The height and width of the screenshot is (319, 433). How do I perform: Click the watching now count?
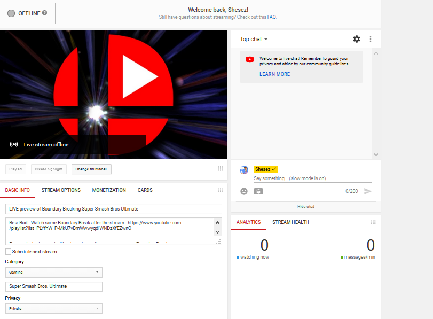[264, 245]
